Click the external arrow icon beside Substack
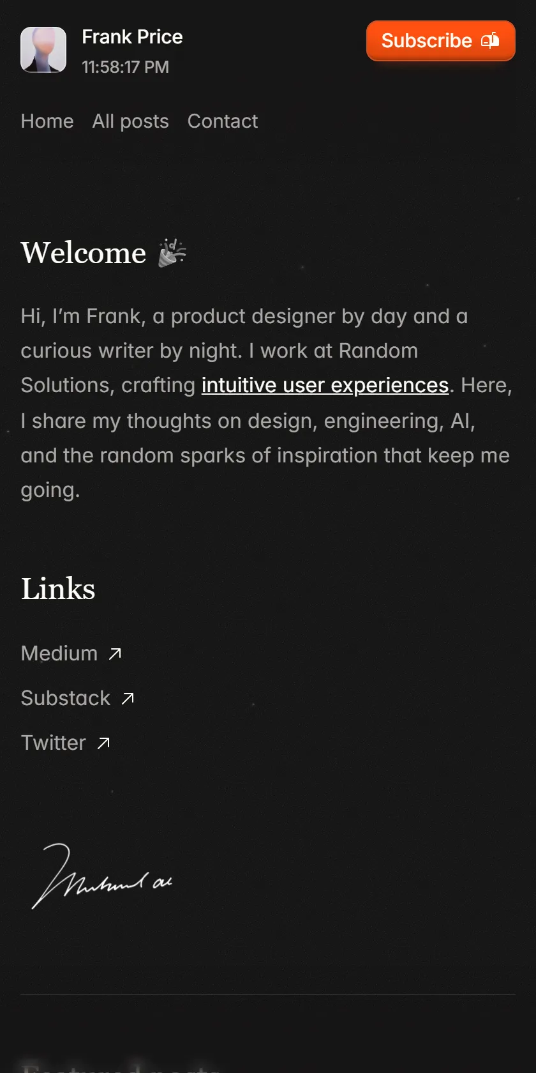 tap(128, 698)
